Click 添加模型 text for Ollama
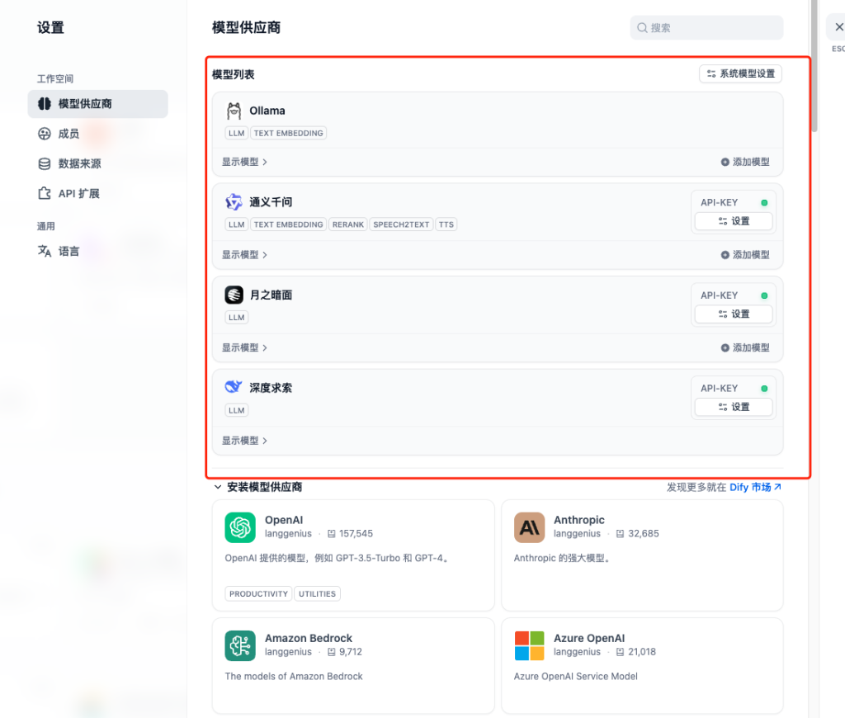Image resolution: width=845 pixels, height=718 pixels. (x=751, y=163)
